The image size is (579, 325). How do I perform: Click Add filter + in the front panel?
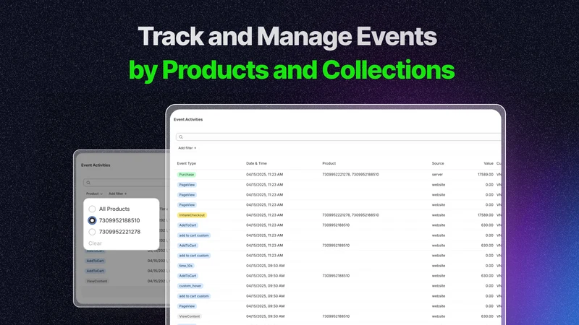click(x=187, y=148)
